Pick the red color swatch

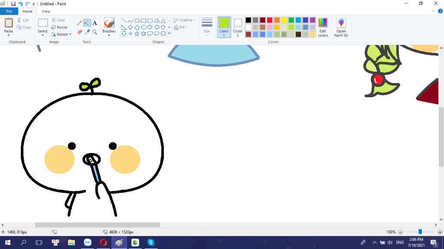(270, 20)
